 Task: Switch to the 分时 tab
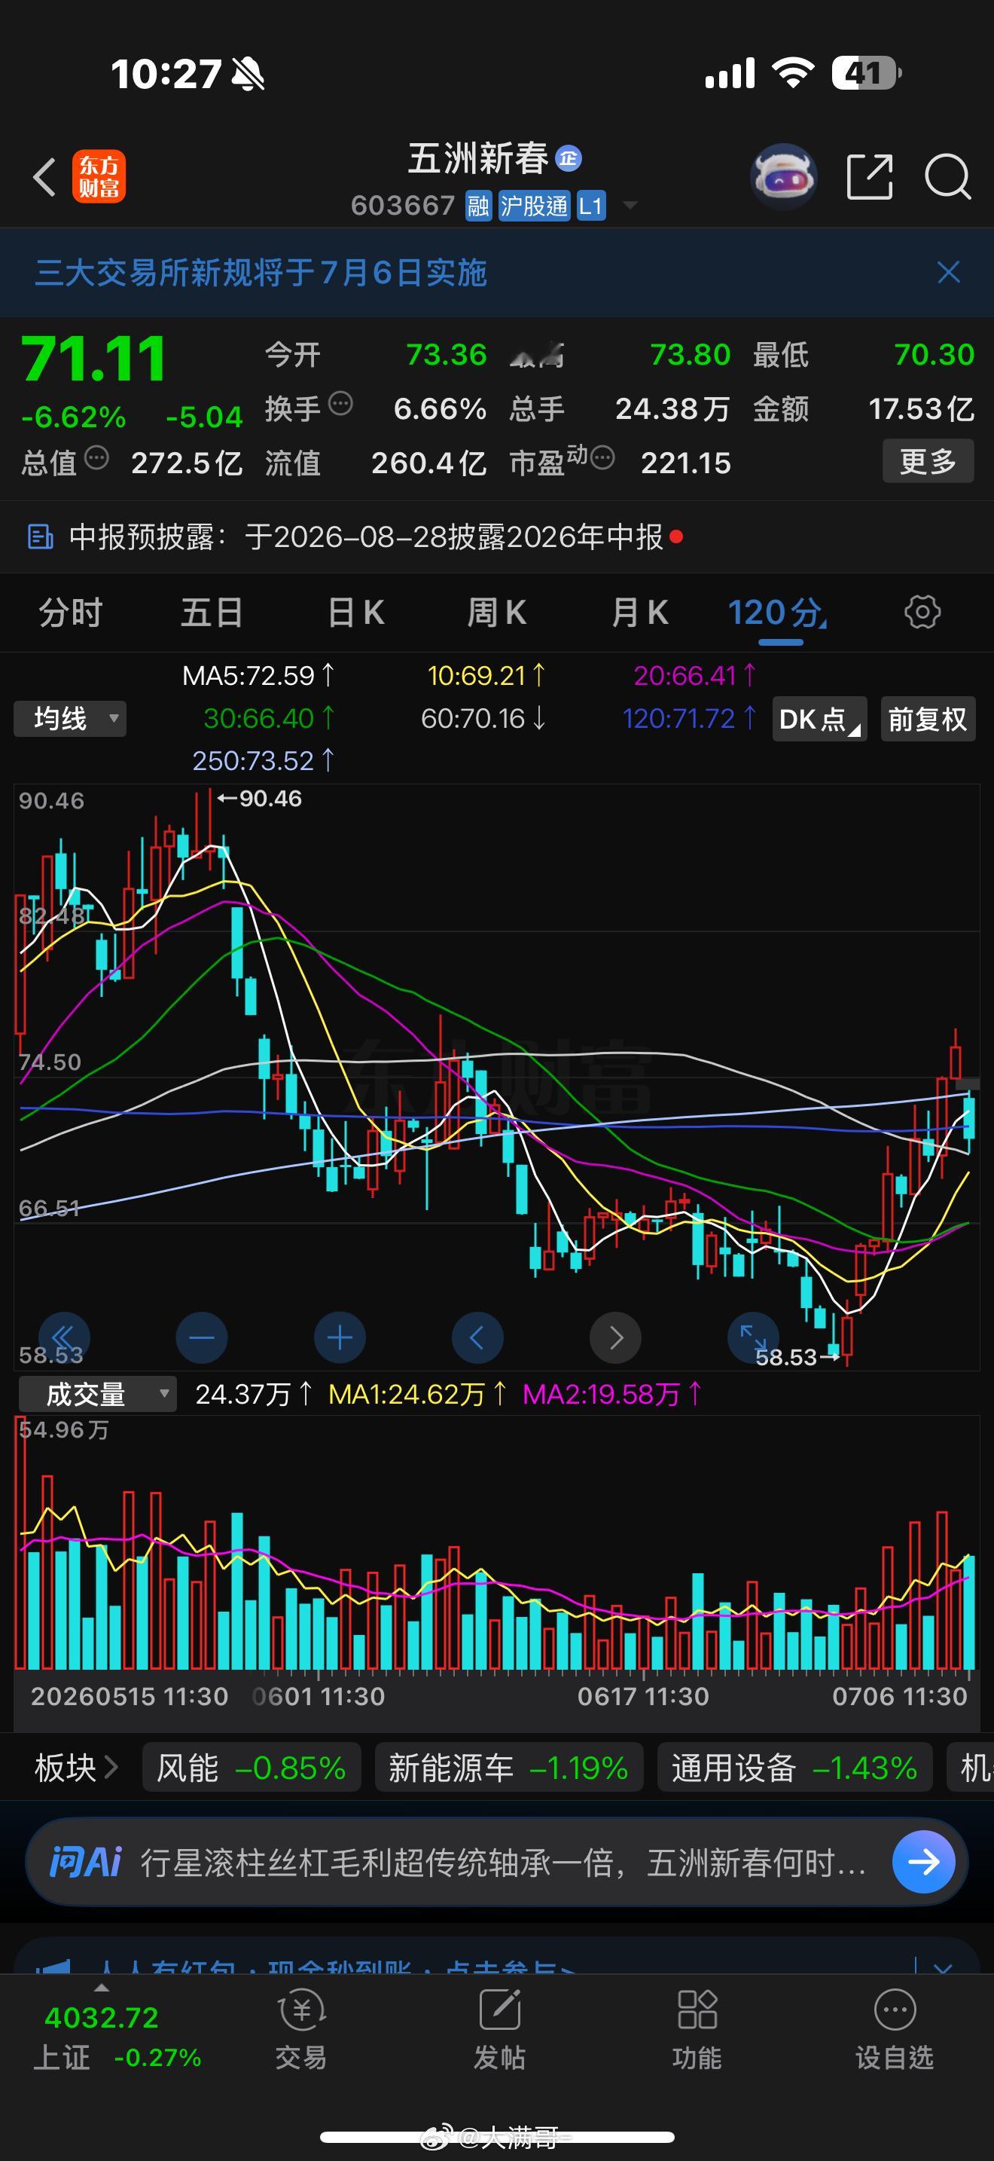[x=70, y=613]
